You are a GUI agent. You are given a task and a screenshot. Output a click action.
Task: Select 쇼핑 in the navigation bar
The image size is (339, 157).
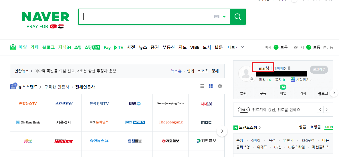[78, 47]
